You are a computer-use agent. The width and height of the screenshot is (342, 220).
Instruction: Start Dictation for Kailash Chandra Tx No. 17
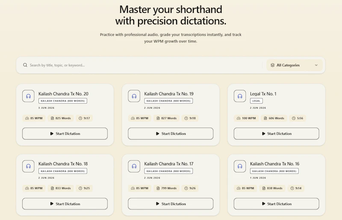171,204
